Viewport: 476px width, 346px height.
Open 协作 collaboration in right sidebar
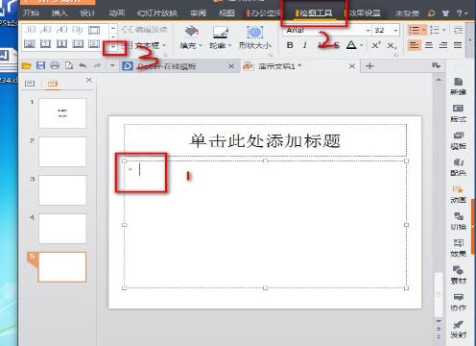click(x=458, y=303)
